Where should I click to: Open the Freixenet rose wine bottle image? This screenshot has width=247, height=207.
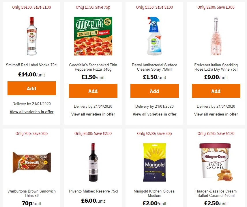point(216,35)
